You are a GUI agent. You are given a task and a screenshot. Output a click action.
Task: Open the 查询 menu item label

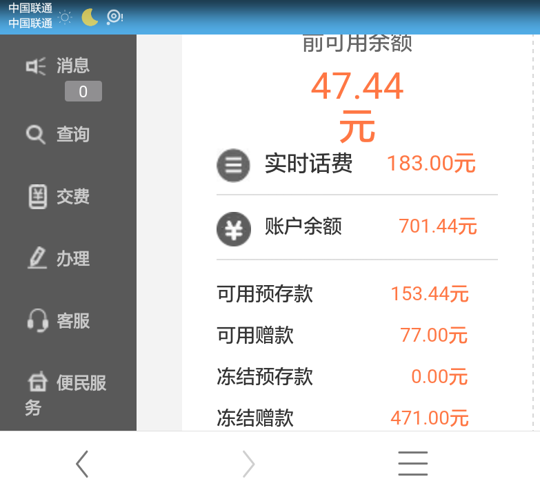[x=73, y=134]
